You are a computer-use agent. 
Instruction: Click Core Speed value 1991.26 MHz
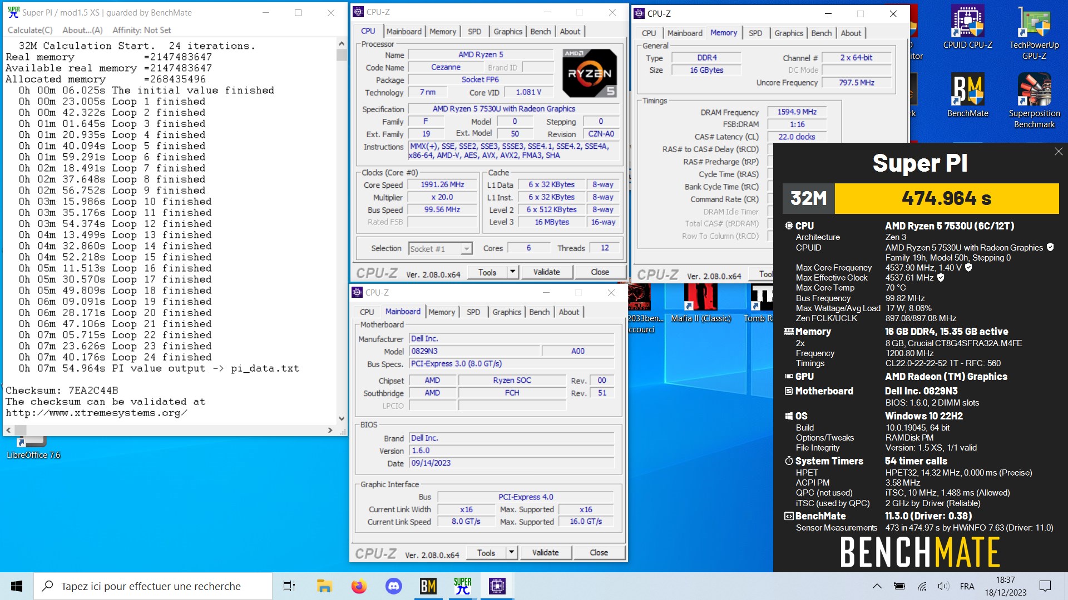pos(443,184)
